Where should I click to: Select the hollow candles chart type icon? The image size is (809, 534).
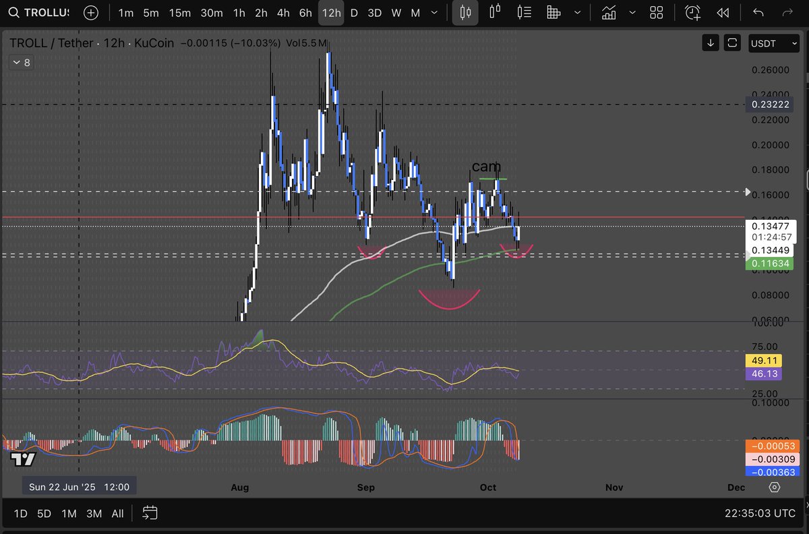point(496,12)
